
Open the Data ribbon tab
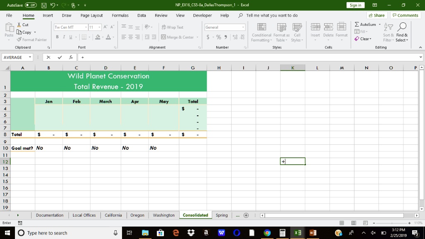[142, 15]
